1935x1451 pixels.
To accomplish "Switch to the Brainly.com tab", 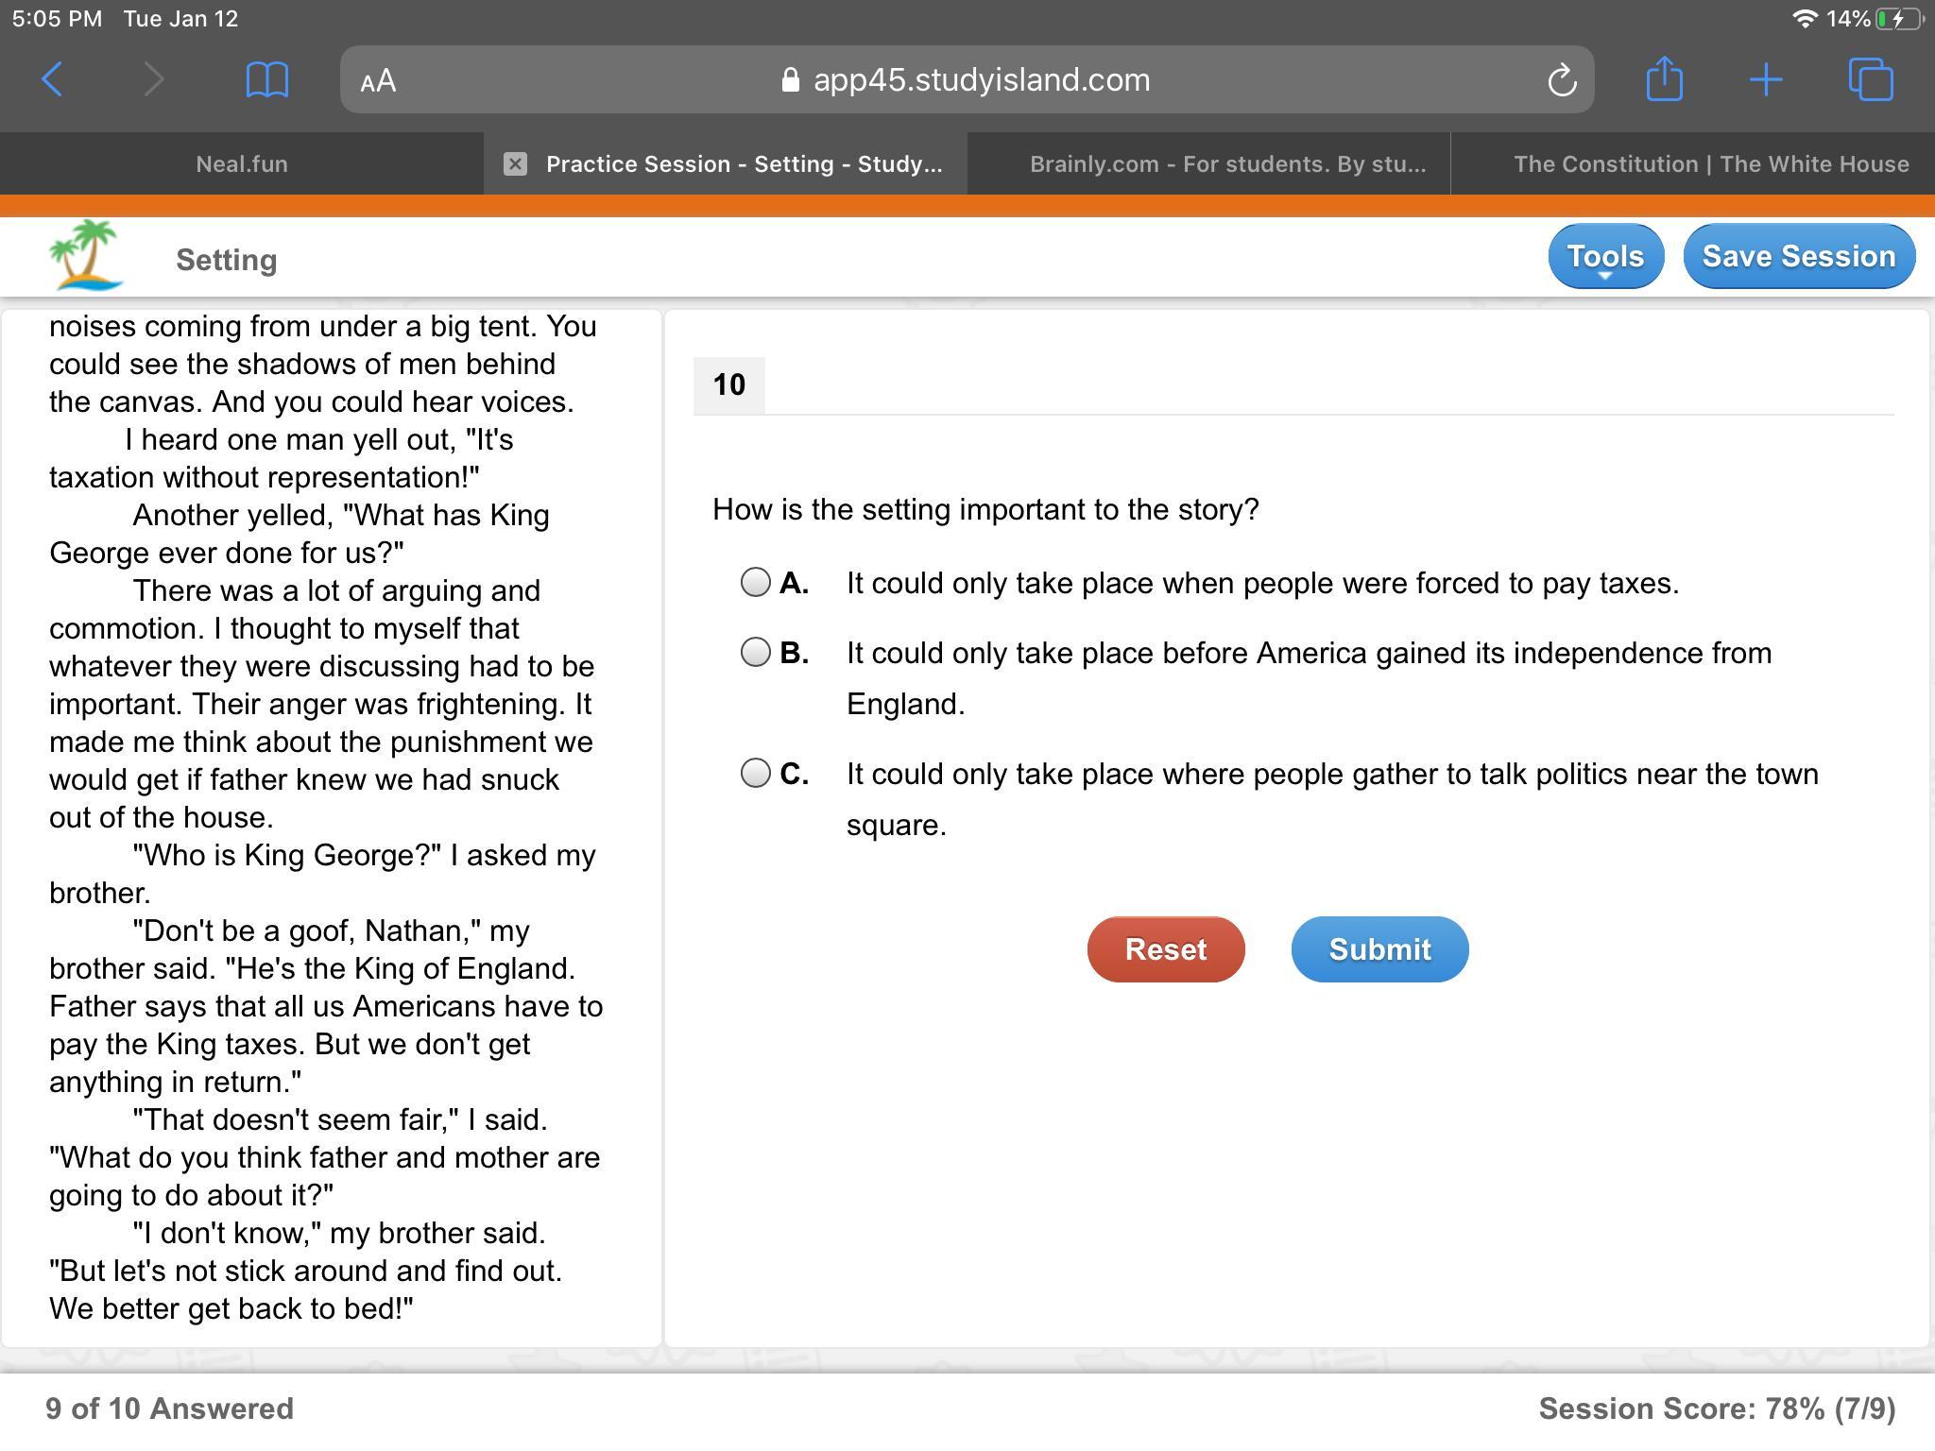I will point(1227,164).
